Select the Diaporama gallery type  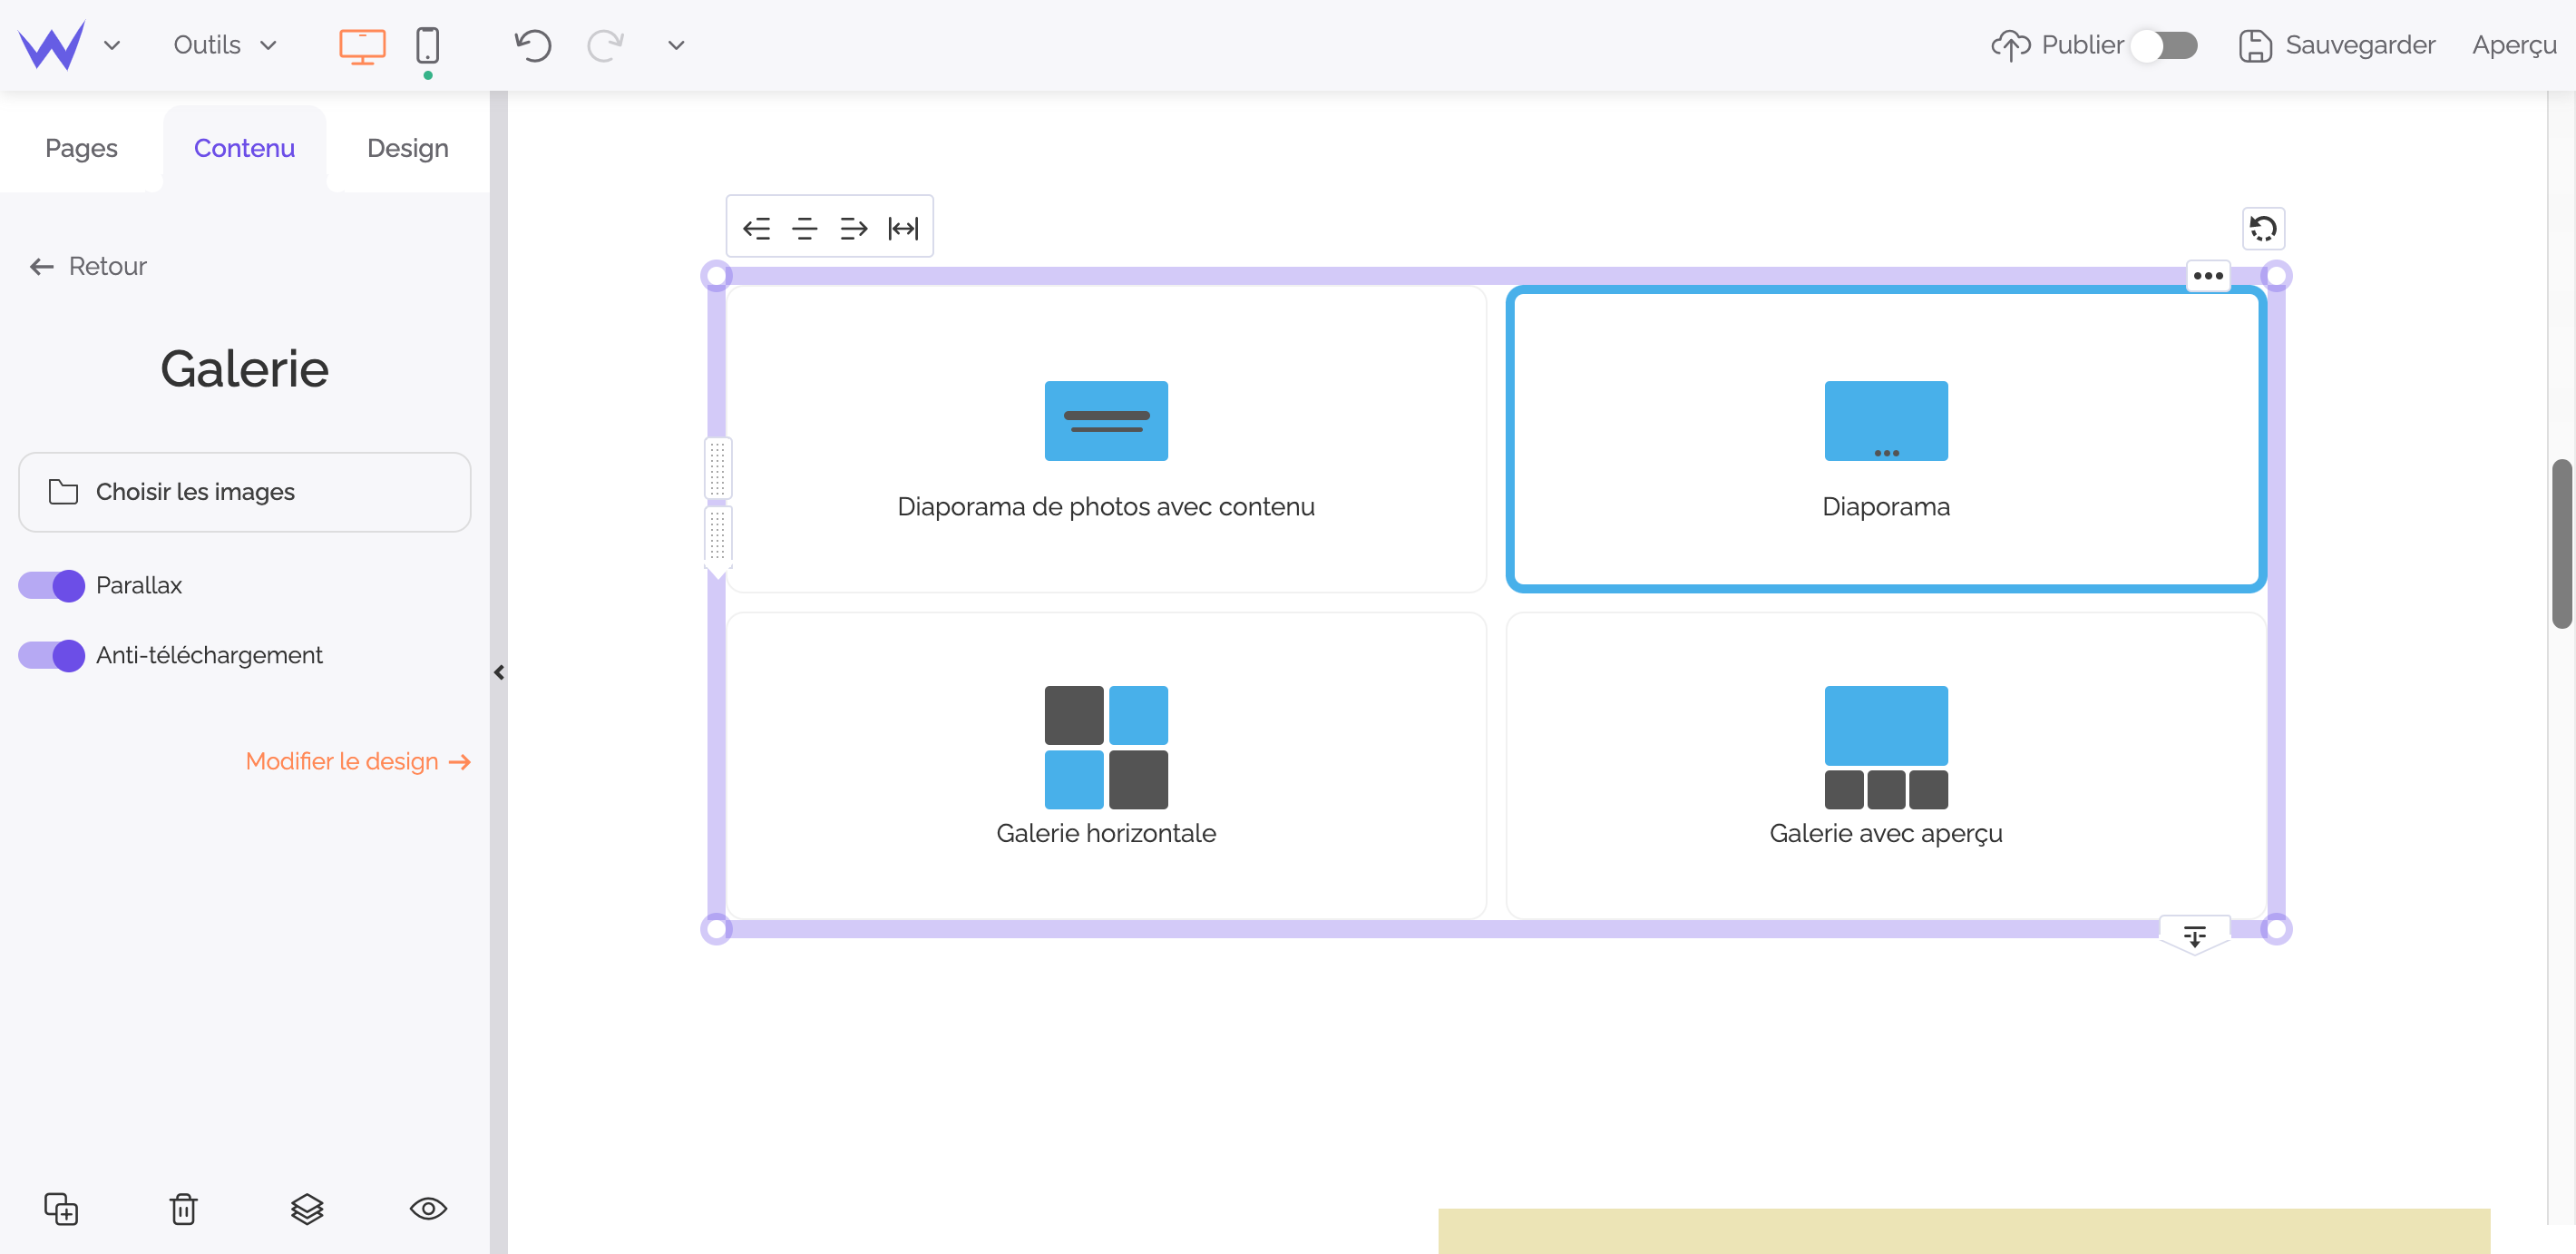(x=1886, y=439)
